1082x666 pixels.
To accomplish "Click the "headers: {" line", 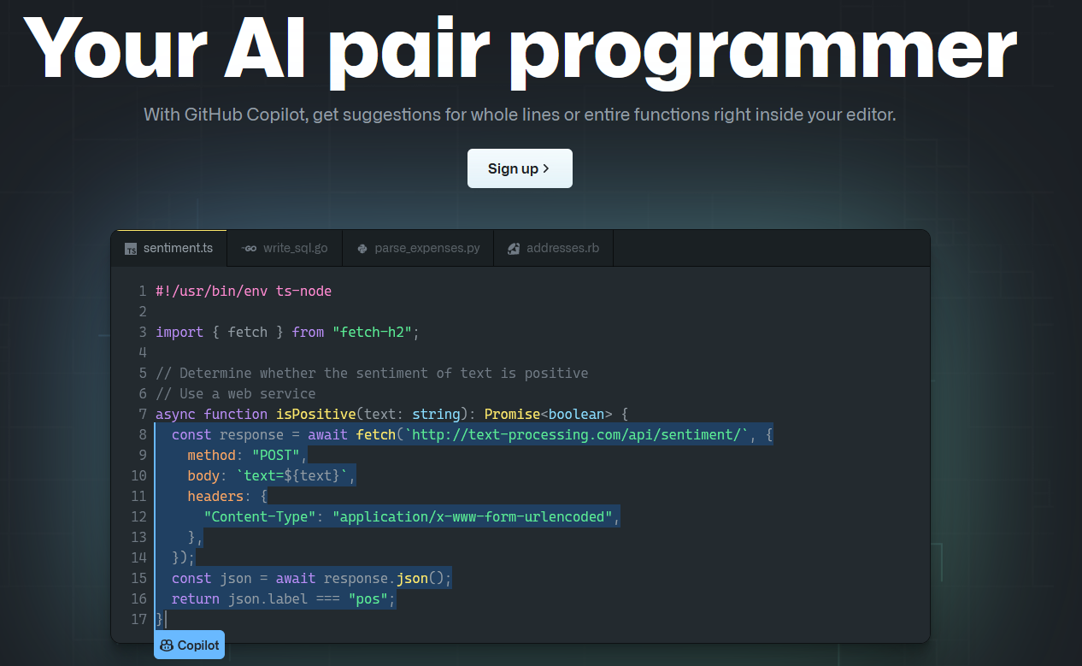I will 227,496.
